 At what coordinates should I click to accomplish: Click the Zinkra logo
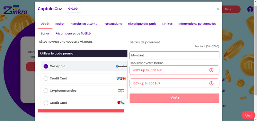(x=15, y=10)
